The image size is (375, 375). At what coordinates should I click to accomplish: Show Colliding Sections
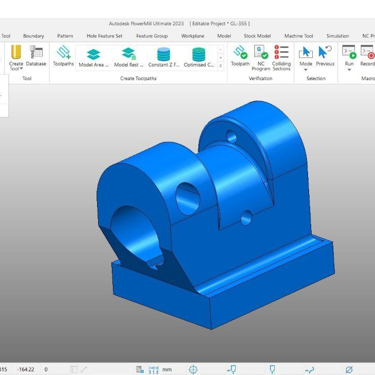tap(281, 56)
